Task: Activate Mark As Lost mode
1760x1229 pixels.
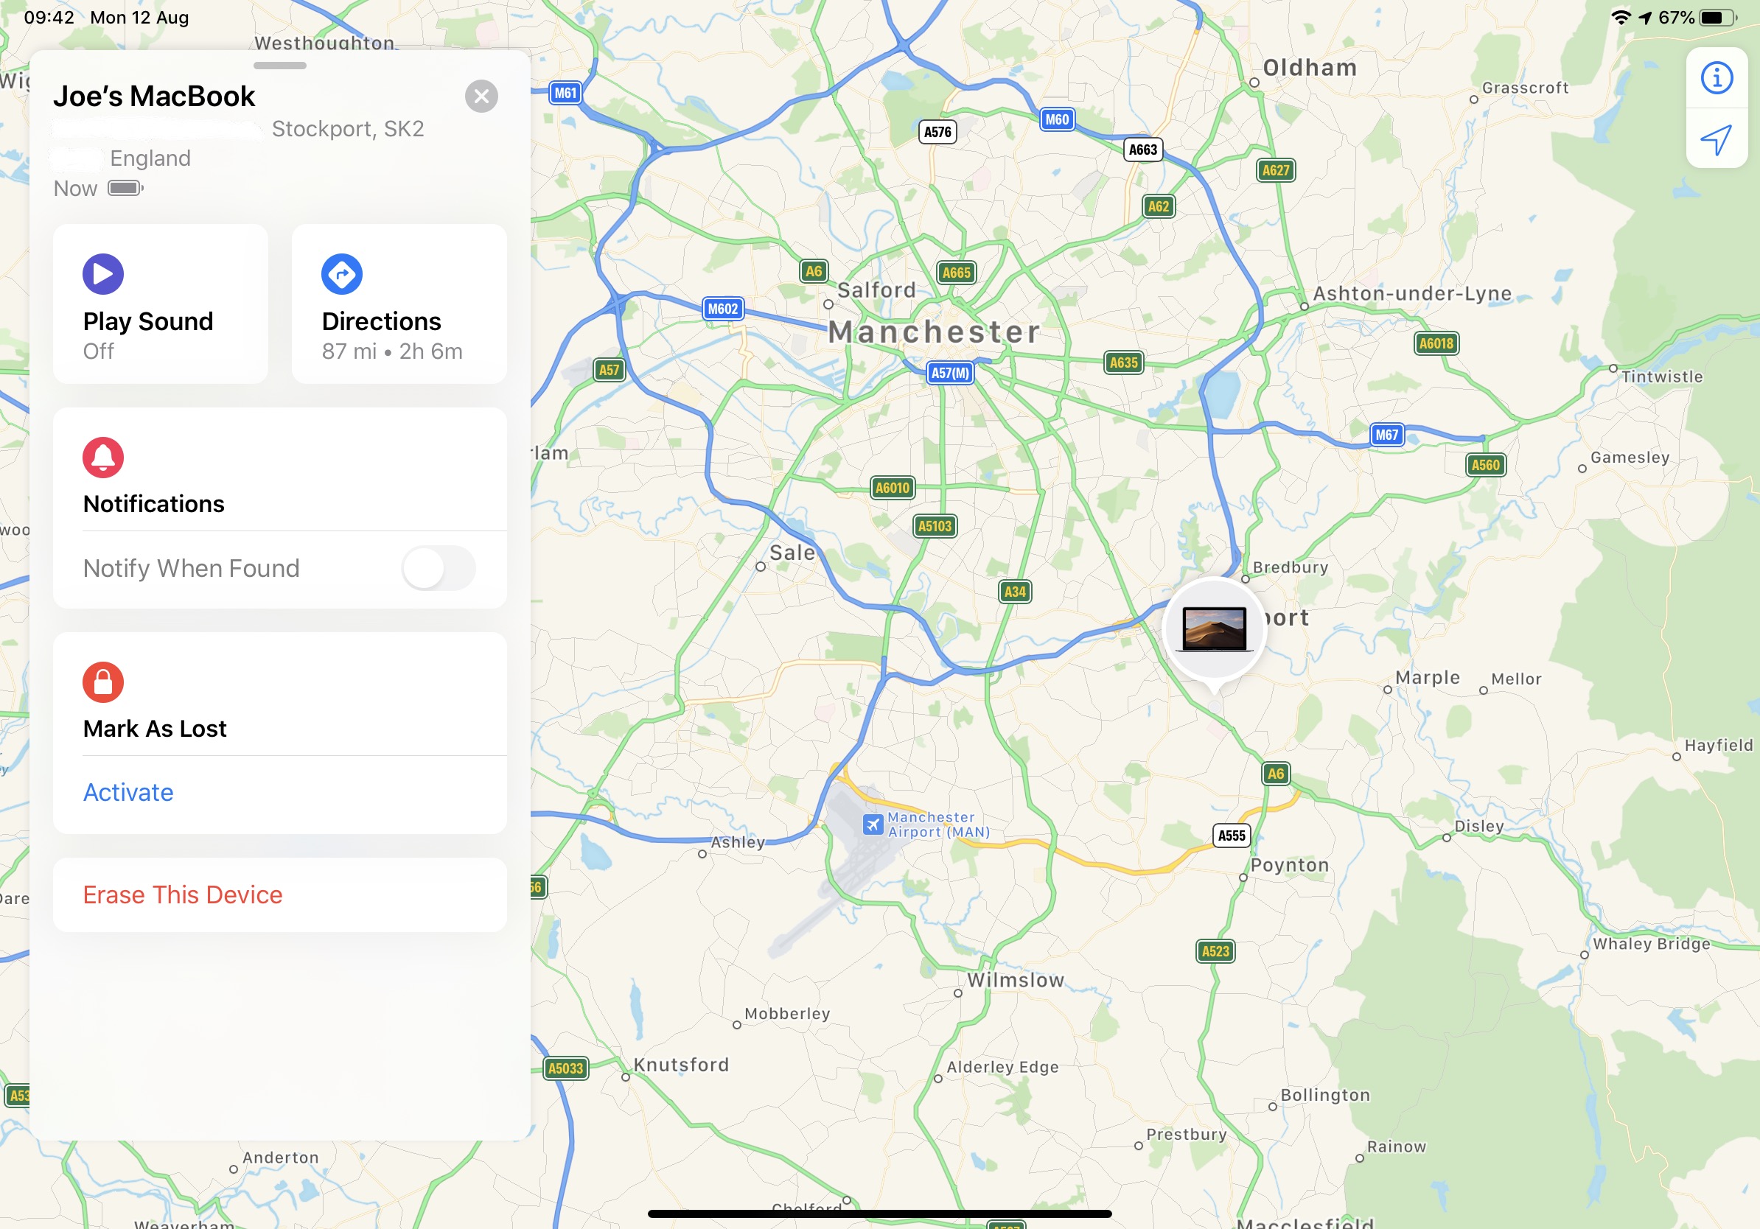Action: pos(128,792)
